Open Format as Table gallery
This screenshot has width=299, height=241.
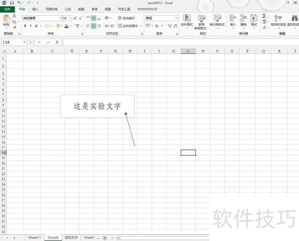pos(201,22)
